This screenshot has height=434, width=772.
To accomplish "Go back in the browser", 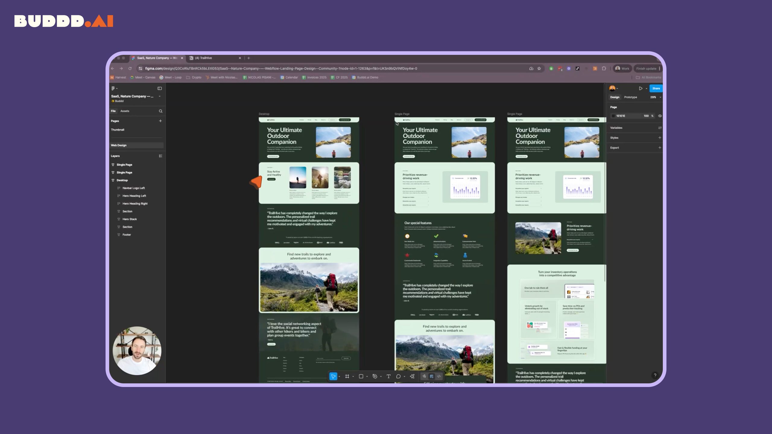I will pos(112,68).
